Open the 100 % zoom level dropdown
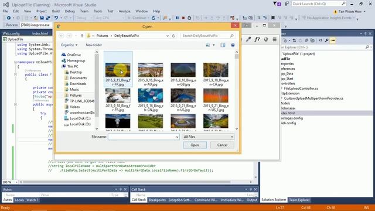The height and width of the screenshot is (211, 375). click(x=16, y=182)
